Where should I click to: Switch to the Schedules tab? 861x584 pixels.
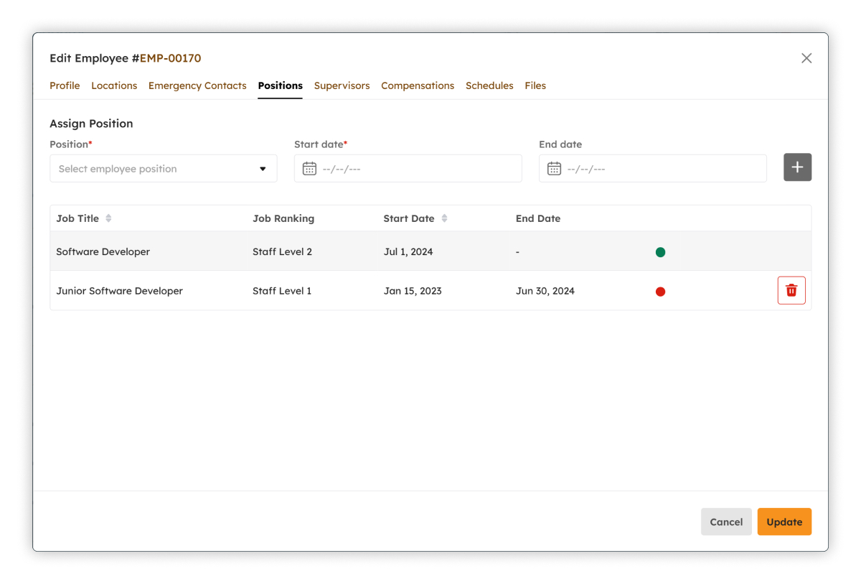(x=489, y=85)
